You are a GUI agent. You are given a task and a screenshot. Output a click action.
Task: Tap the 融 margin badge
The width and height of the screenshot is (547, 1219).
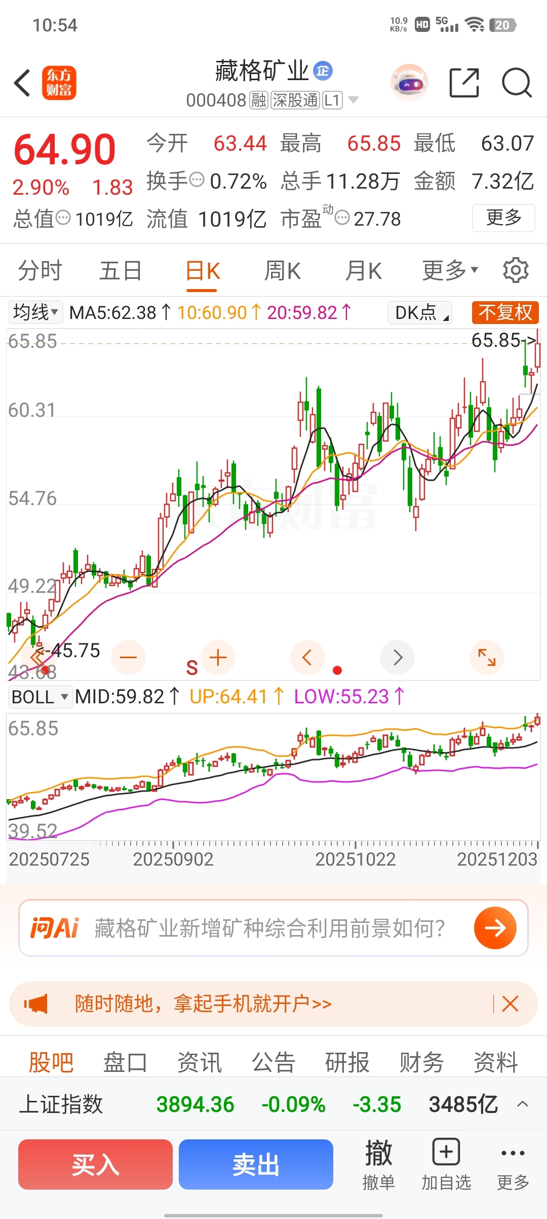pyautogui.click(x=259, y=100)
